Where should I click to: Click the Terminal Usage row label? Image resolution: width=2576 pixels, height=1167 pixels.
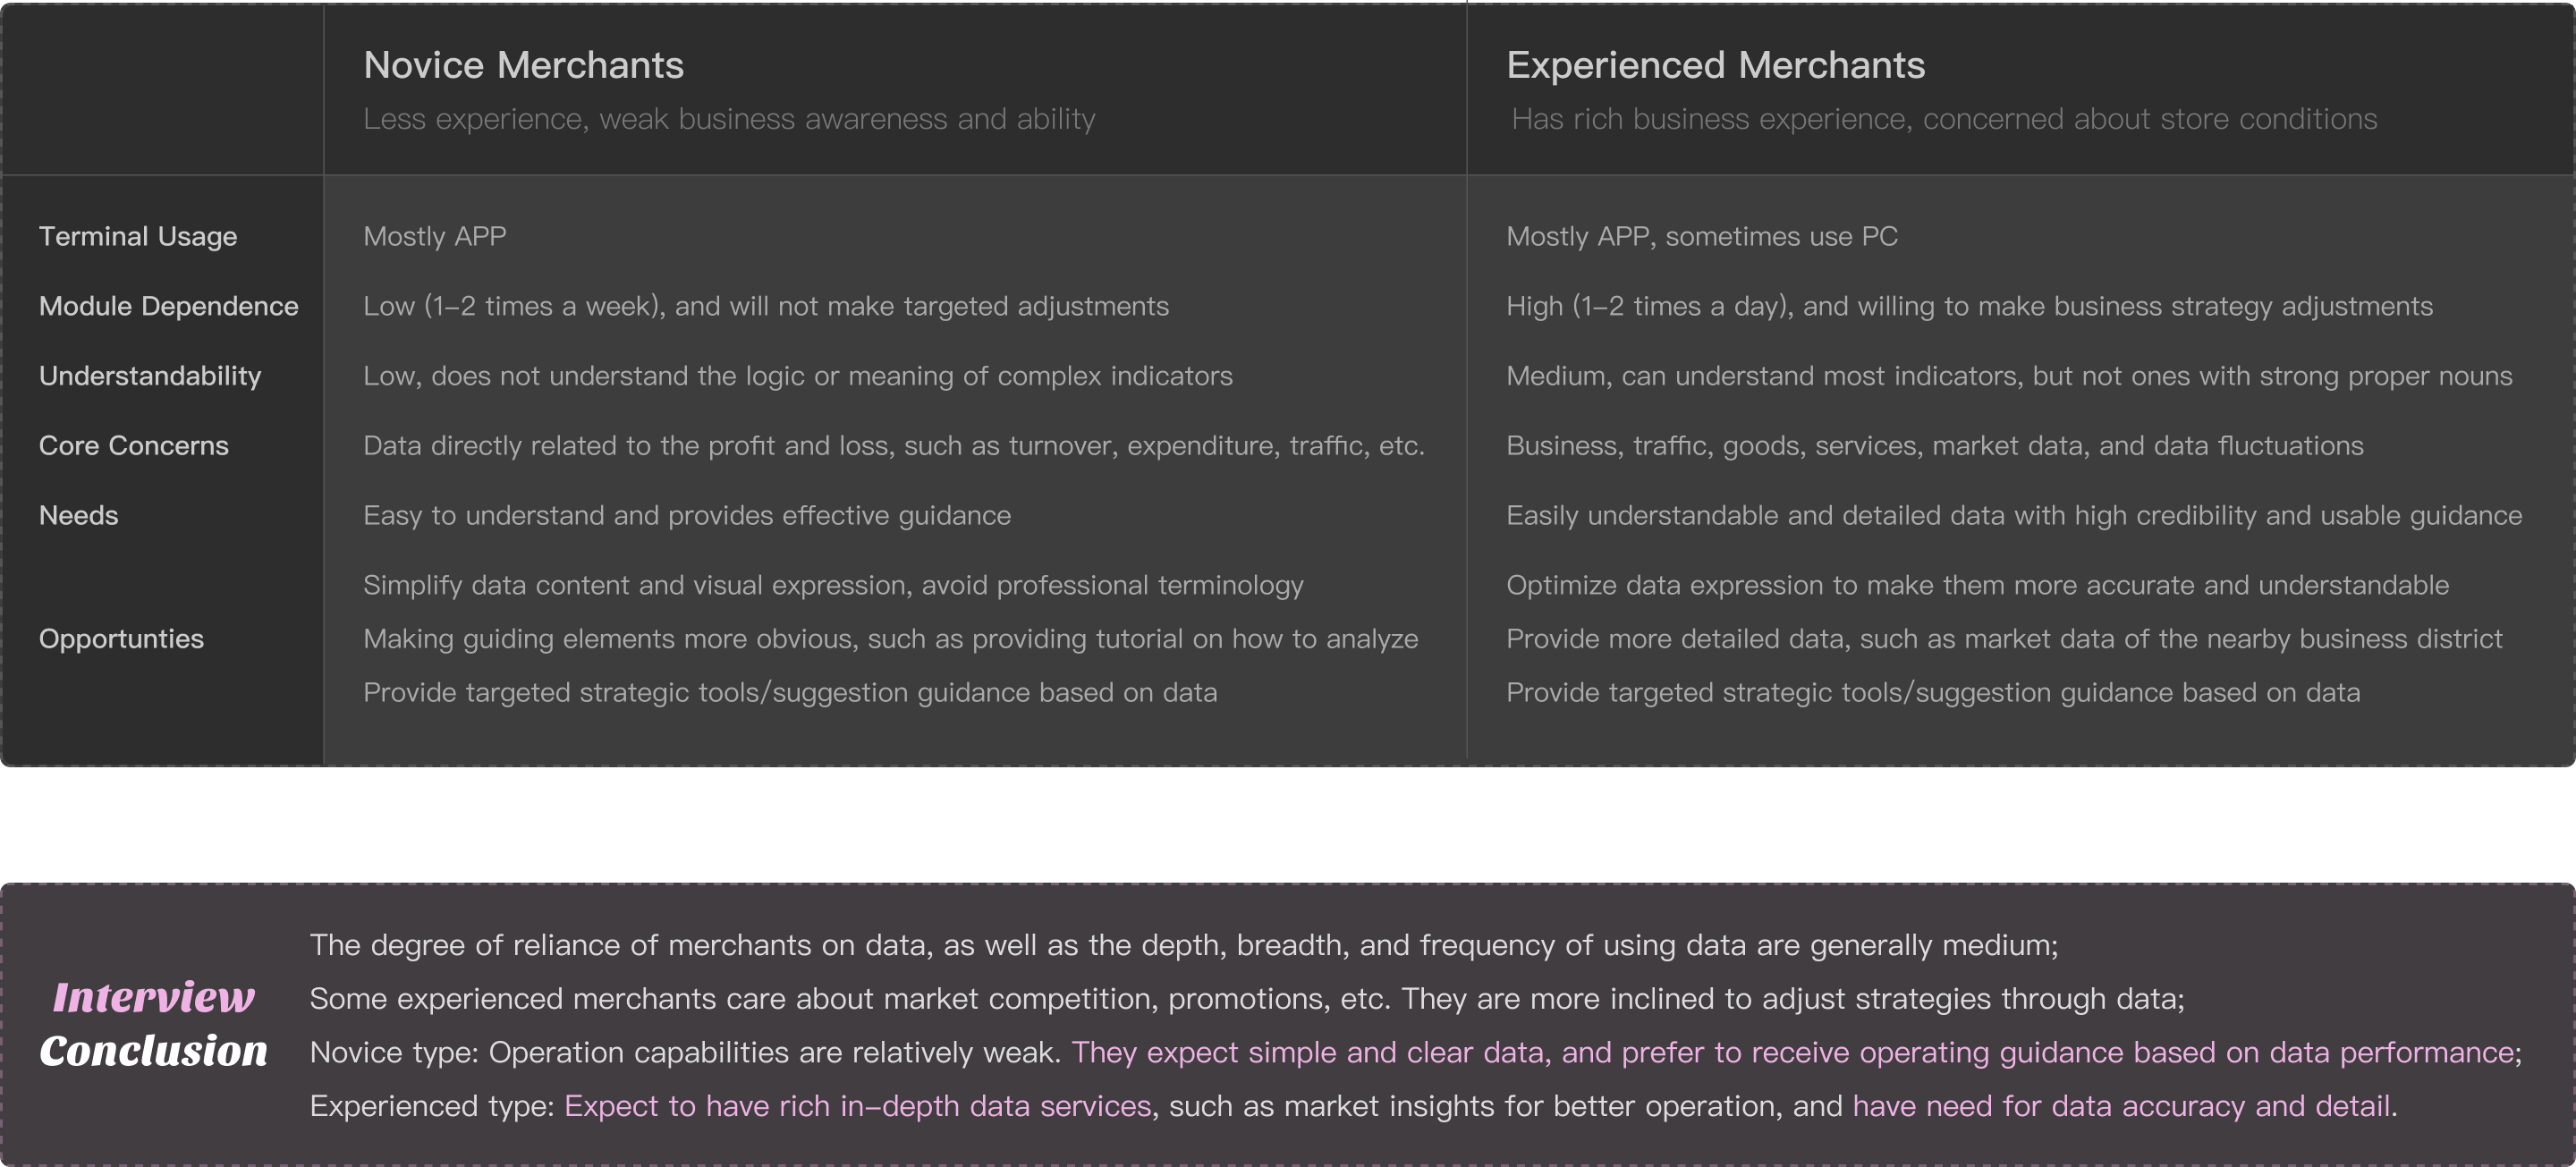point(138,237)
